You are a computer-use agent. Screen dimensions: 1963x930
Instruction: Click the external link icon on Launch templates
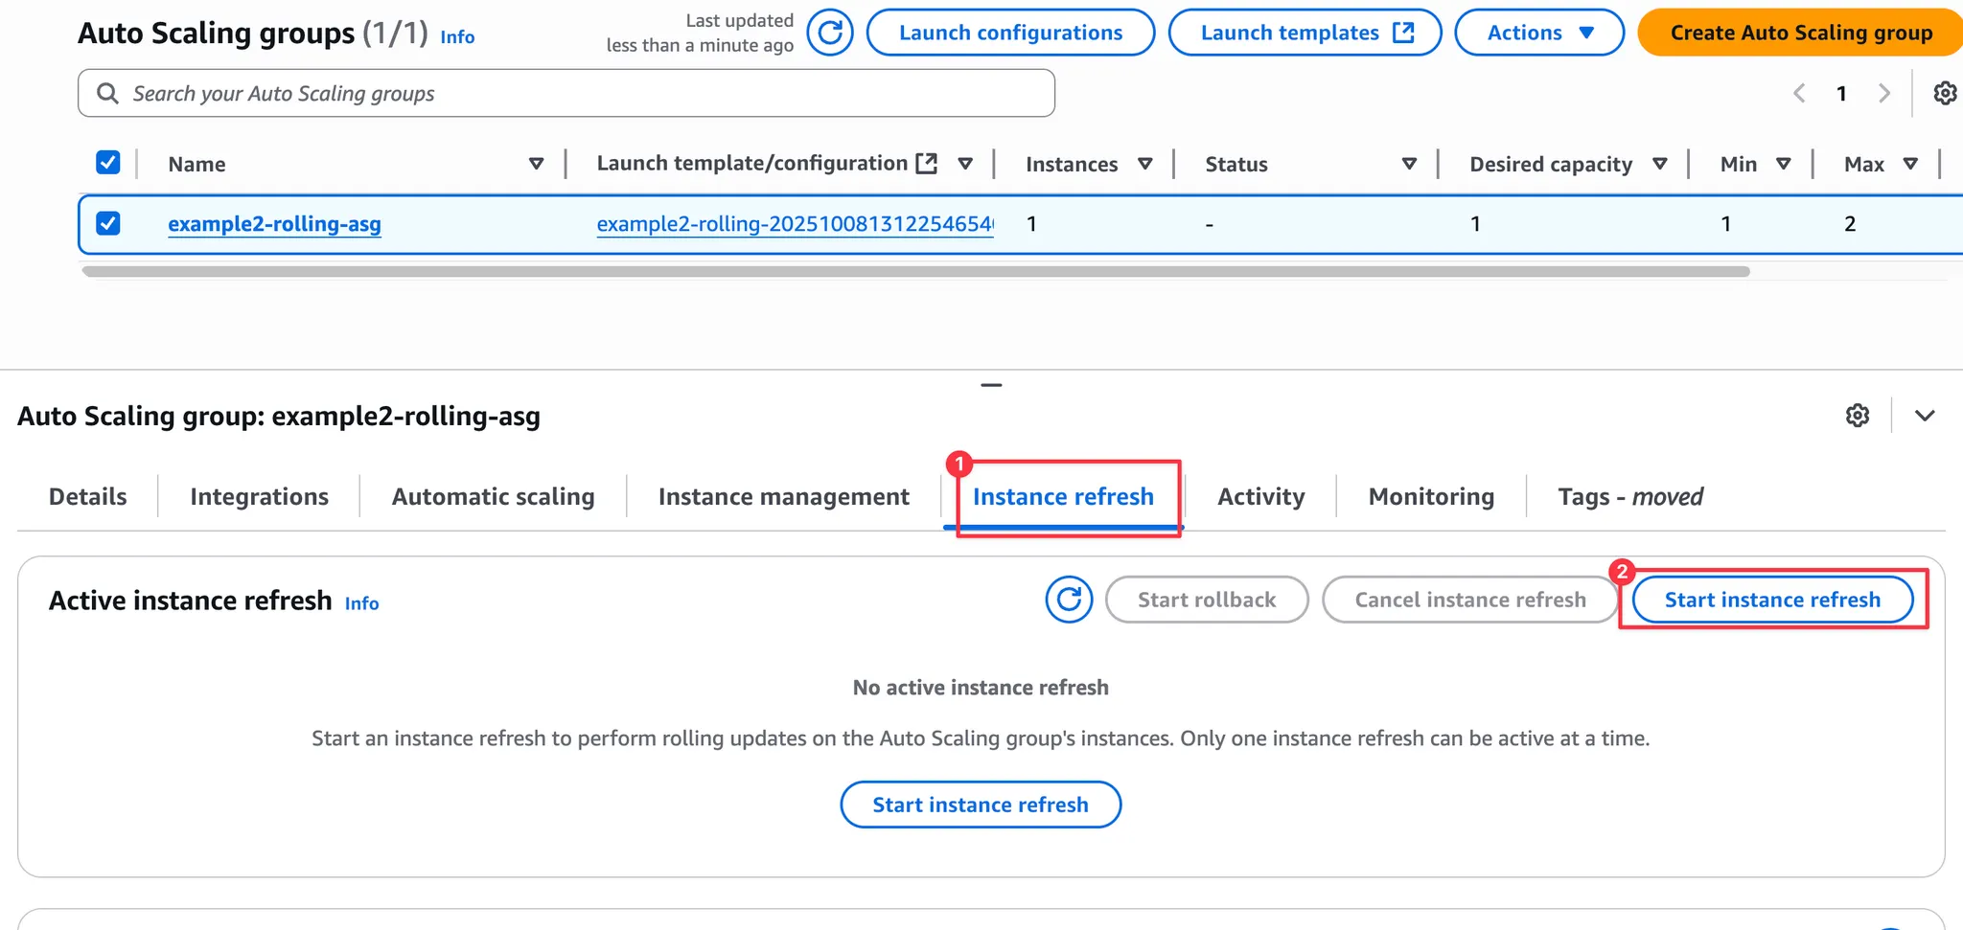[1403, 33]
